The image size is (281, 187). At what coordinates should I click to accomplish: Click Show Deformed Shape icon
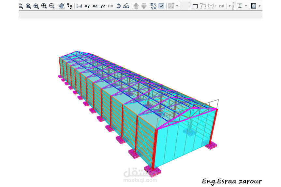(x=203, y=6)
